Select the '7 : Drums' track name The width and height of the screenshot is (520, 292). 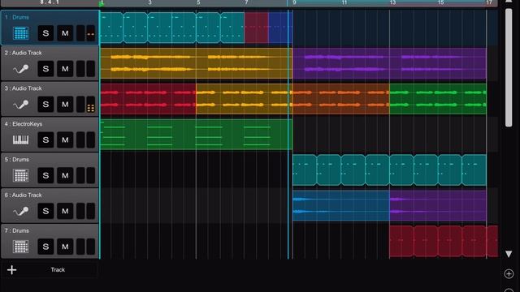tap(16, 230)
